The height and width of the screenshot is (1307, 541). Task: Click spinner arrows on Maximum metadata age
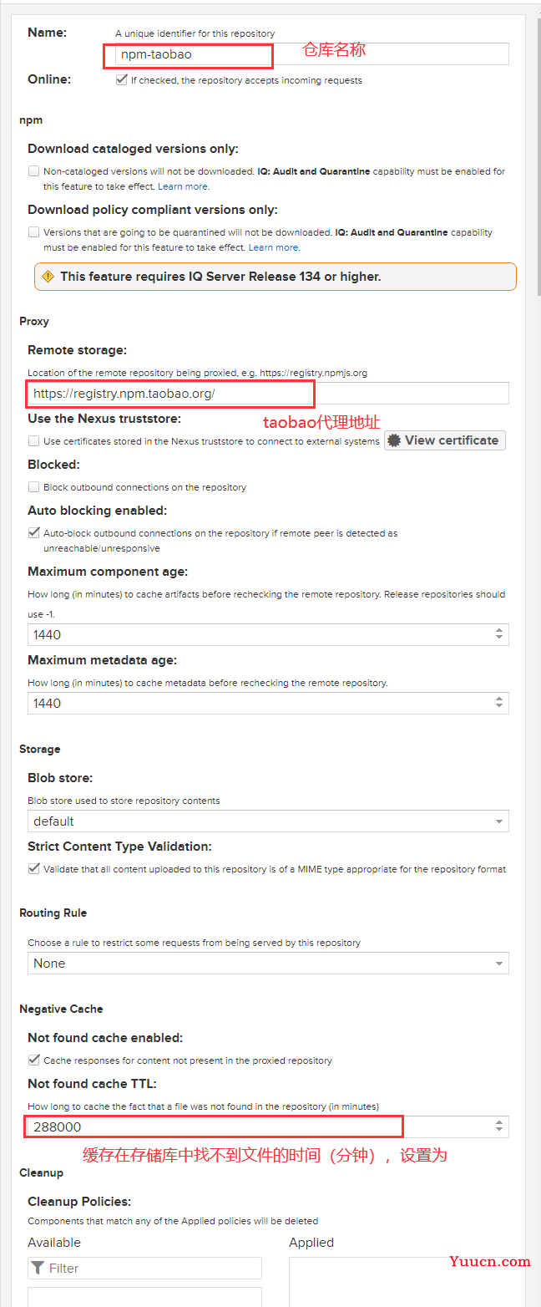[499, 703]
